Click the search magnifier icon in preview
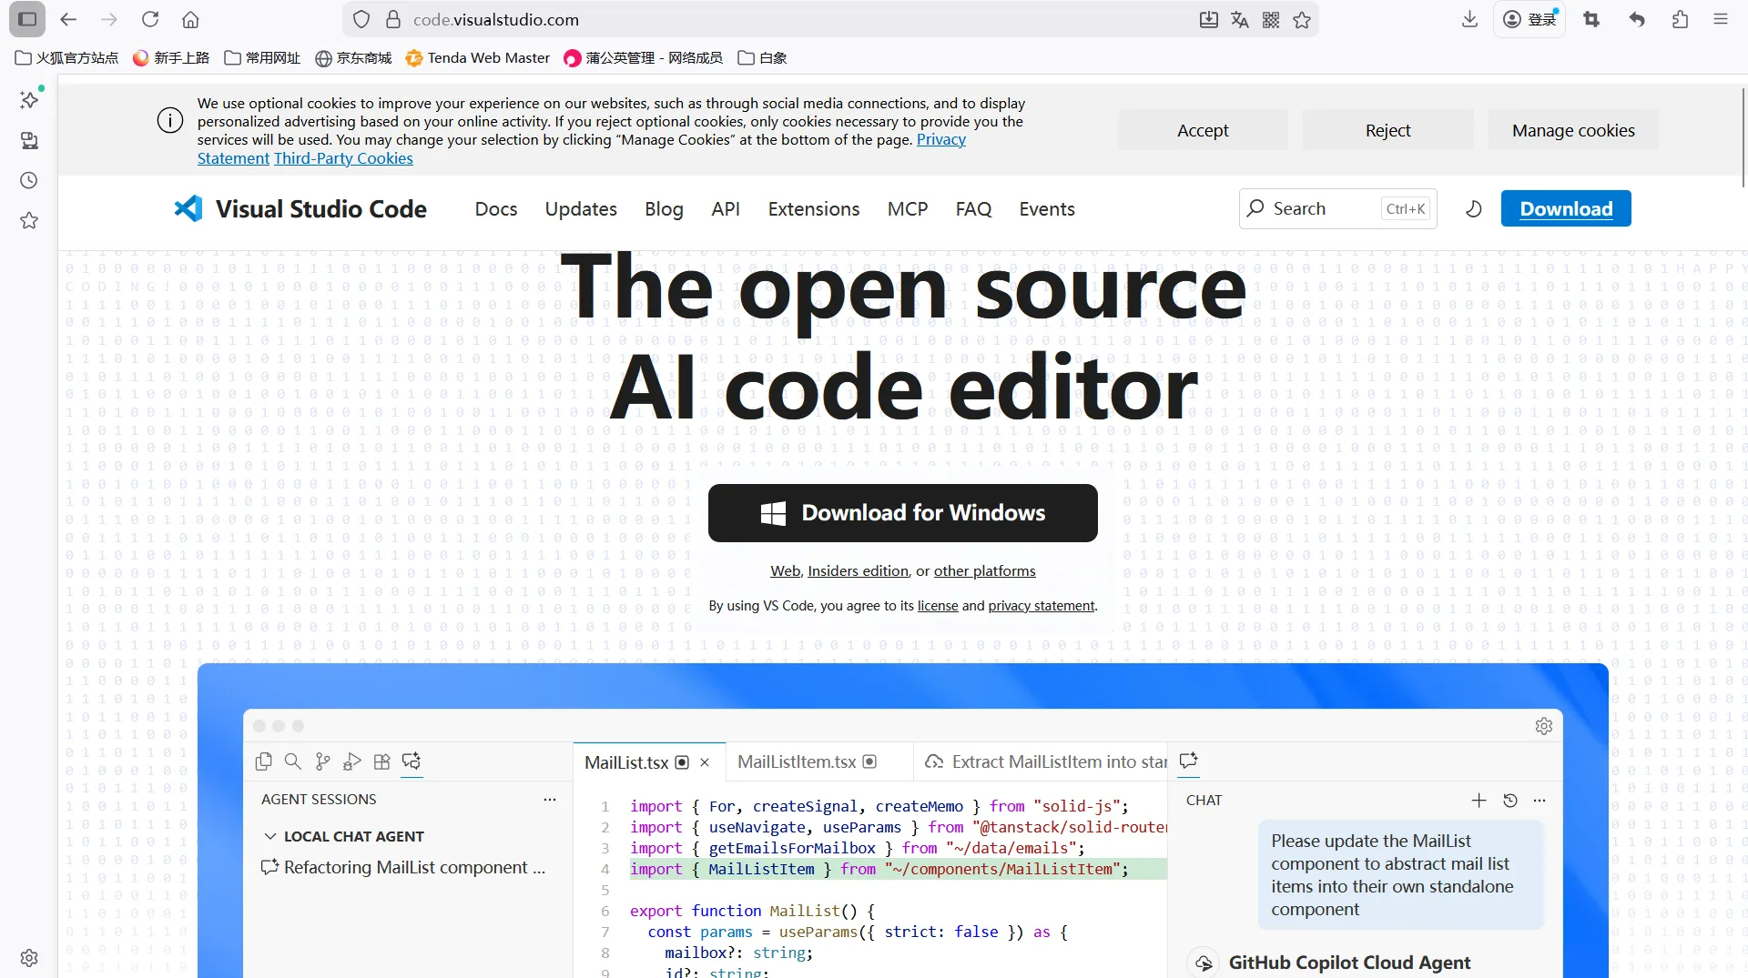The image size is (1748, 978). click(x=292, y=761)
